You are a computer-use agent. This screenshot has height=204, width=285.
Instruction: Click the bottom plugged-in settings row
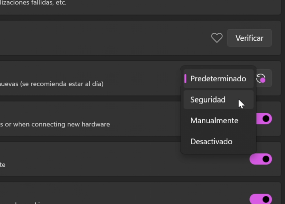pos(111,195)
